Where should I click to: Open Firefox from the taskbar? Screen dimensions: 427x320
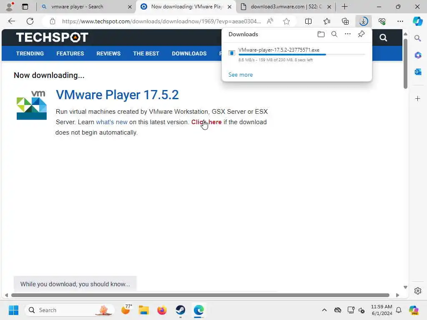click(x=162, y=310)
